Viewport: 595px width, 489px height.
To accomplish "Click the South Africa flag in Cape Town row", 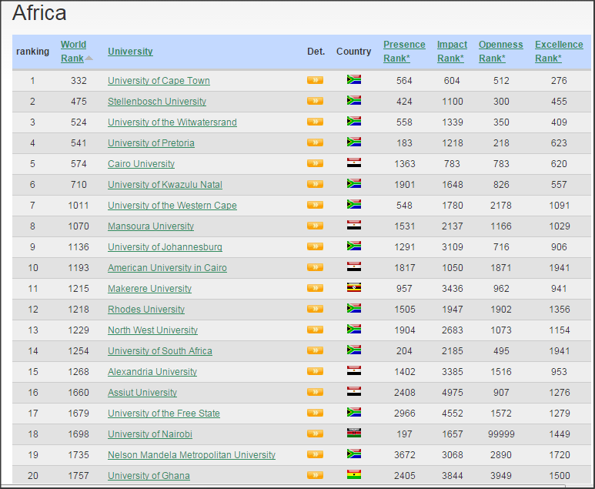I will (x=354, y=79).
